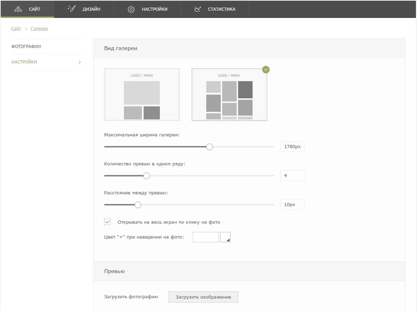Screen dimensions: 417x311
Task: Click the Открывать на весь экран label text
Action: point(169,222)
